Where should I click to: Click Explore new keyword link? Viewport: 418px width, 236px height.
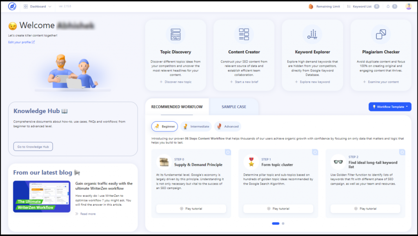[x=312, y=82]
